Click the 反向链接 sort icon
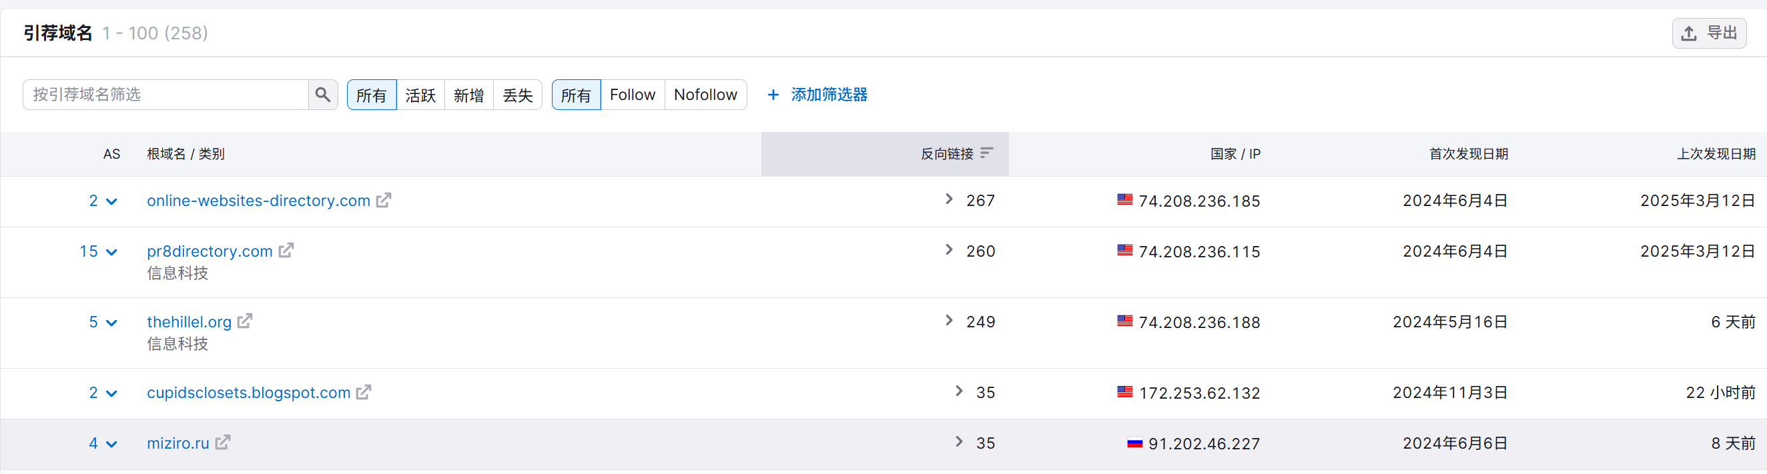 tap(986, 153)
